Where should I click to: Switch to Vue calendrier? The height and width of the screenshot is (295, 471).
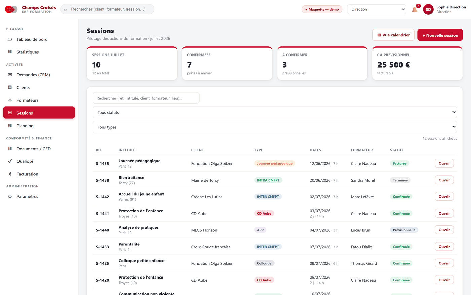(394, 35)
